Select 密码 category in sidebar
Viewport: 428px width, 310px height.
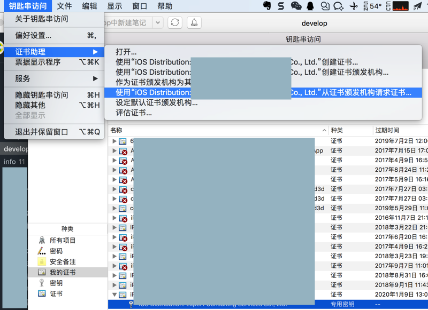click(x=68, y=251)
